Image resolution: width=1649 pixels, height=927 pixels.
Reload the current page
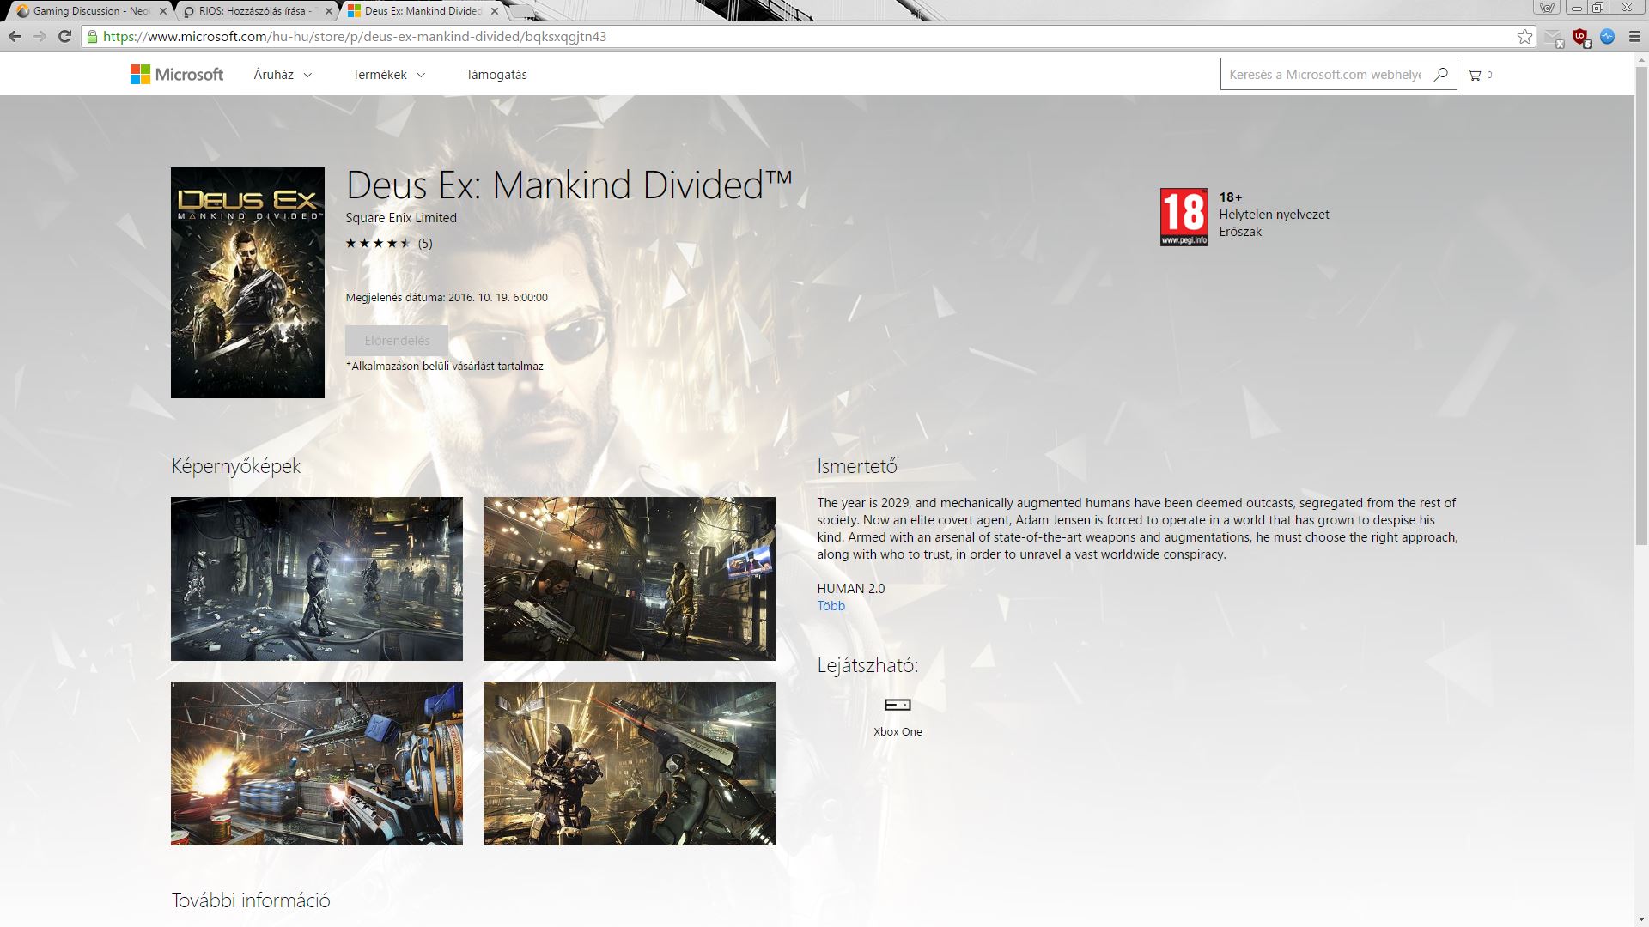[64, 37]
